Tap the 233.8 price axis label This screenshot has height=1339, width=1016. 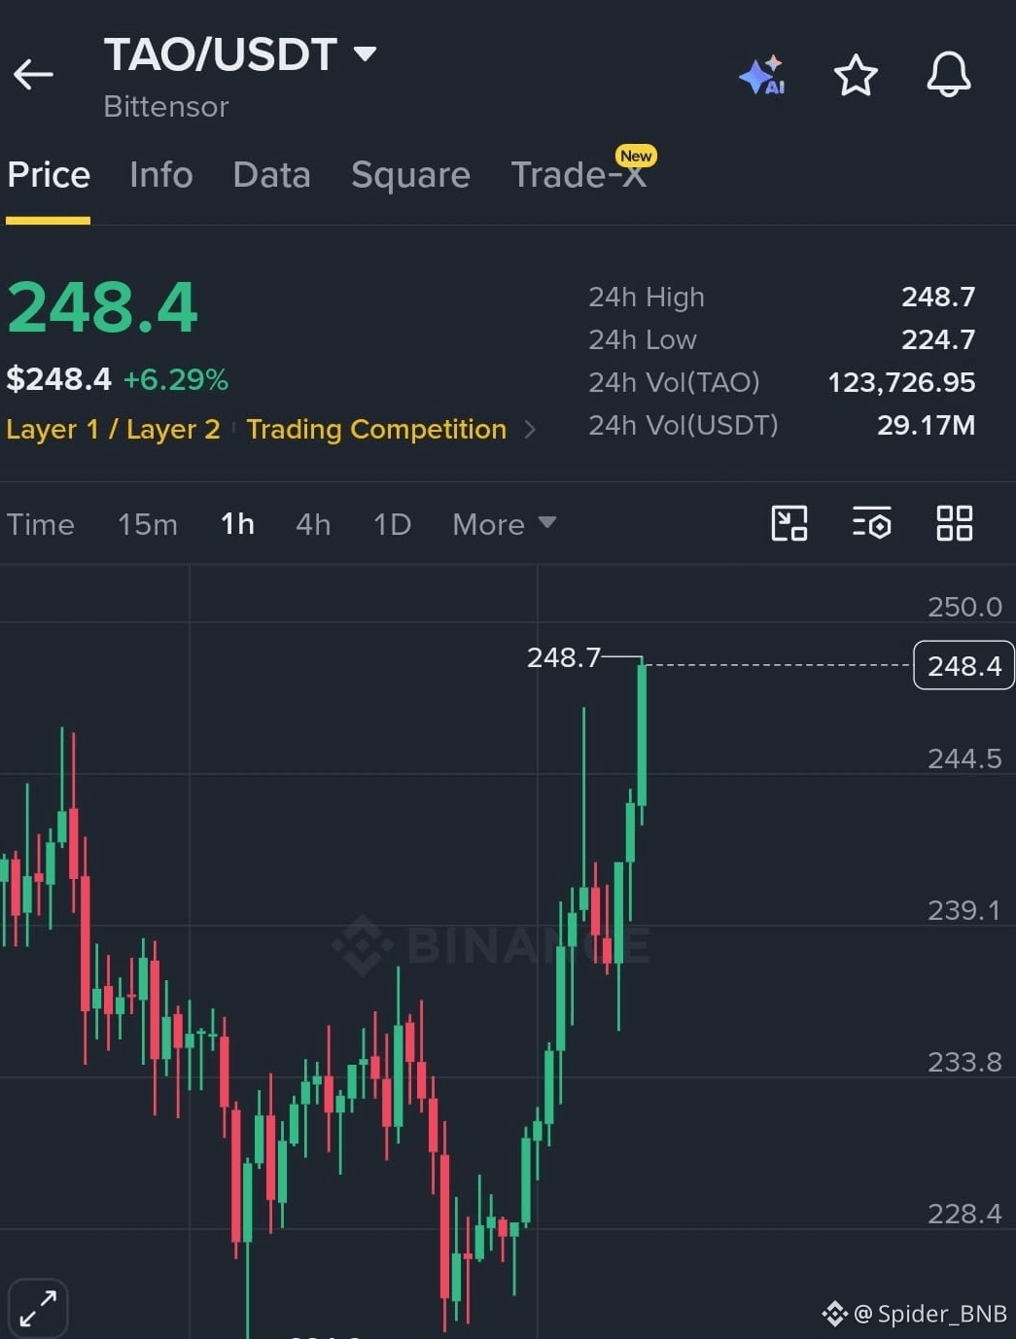click(964, 1062)
